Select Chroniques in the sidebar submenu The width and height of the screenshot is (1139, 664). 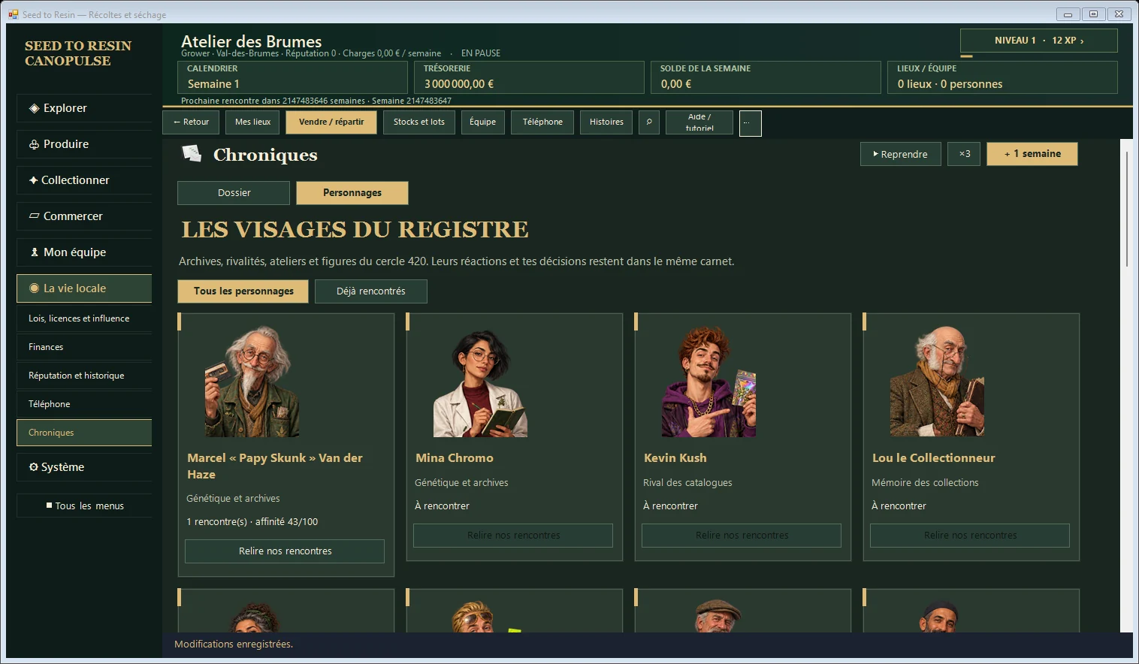pyautogui.click(x=84, y=433)
